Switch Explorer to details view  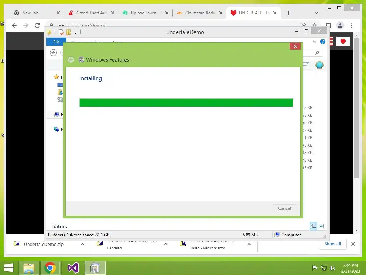(x=313, y=226)
